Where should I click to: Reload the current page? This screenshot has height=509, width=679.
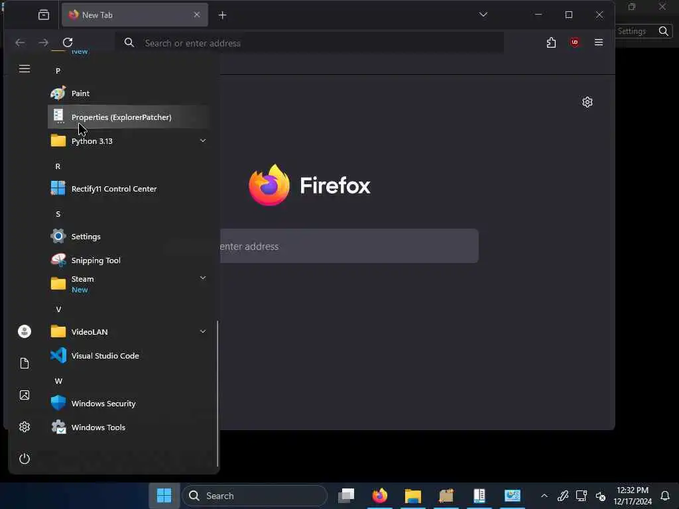tap(68, 42)
